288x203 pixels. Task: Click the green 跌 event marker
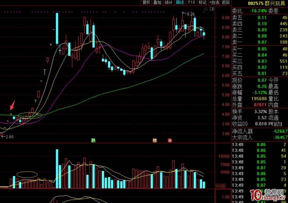[x=93, y=140]
